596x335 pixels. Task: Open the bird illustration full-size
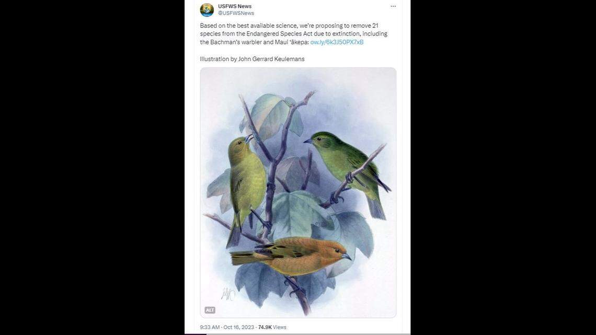pyautogui.click(x=298, y=193)
